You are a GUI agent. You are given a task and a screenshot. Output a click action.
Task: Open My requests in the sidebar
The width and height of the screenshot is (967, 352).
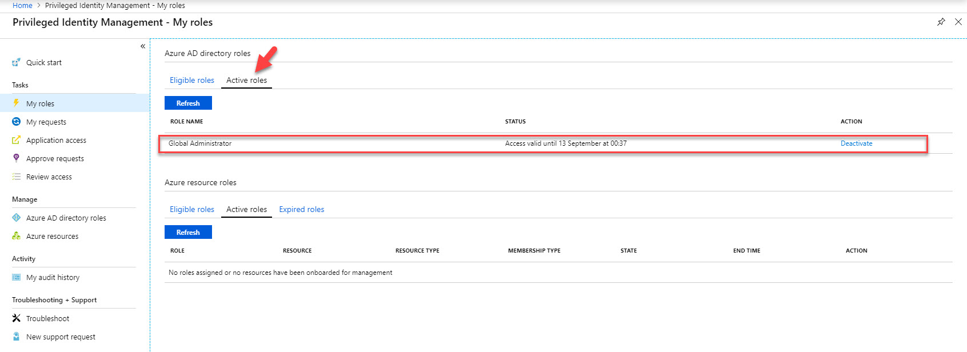coord(46,122)
